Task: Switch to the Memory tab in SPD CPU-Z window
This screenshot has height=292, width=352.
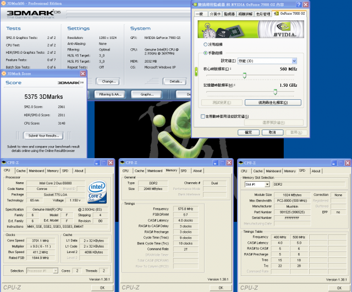Action: pyautogui.click(x=290, y=171)
